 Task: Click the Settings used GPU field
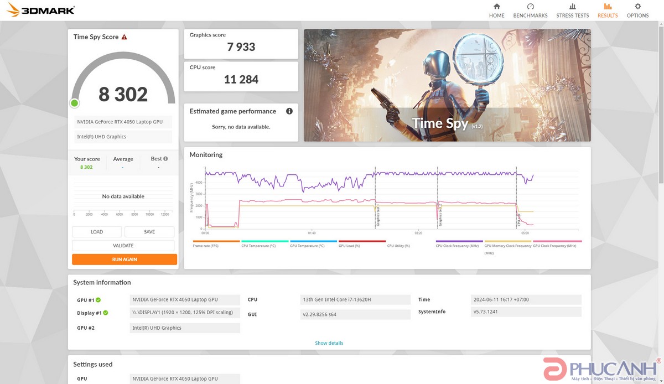tap(185, 379)
